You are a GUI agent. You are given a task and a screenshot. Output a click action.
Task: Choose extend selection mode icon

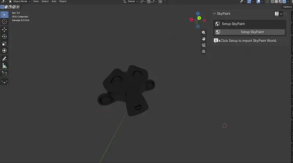[6, 7]
